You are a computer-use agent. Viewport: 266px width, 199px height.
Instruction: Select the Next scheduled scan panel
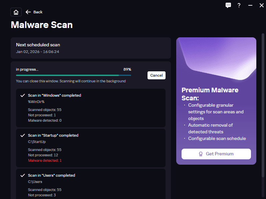point(90,48)
